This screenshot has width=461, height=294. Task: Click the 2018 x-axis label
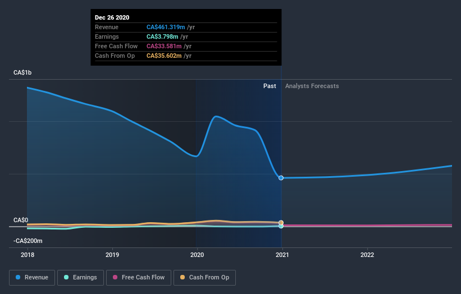point(28,255)
